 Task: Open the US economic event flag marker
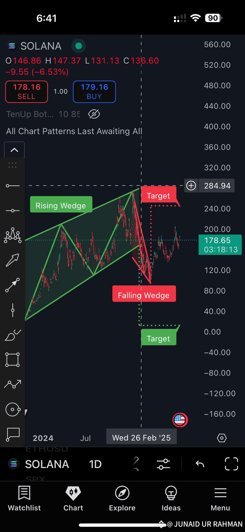[180, 420]
